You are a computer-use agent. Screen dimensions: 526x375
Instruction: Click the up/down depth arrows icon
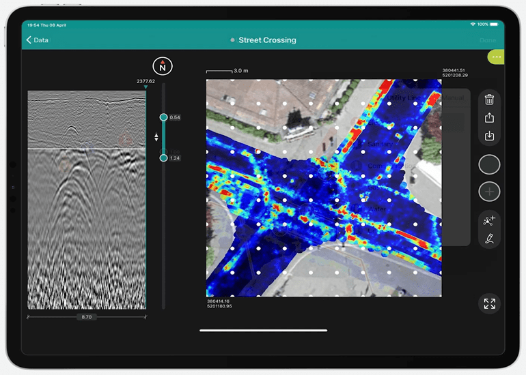point(156,137)
